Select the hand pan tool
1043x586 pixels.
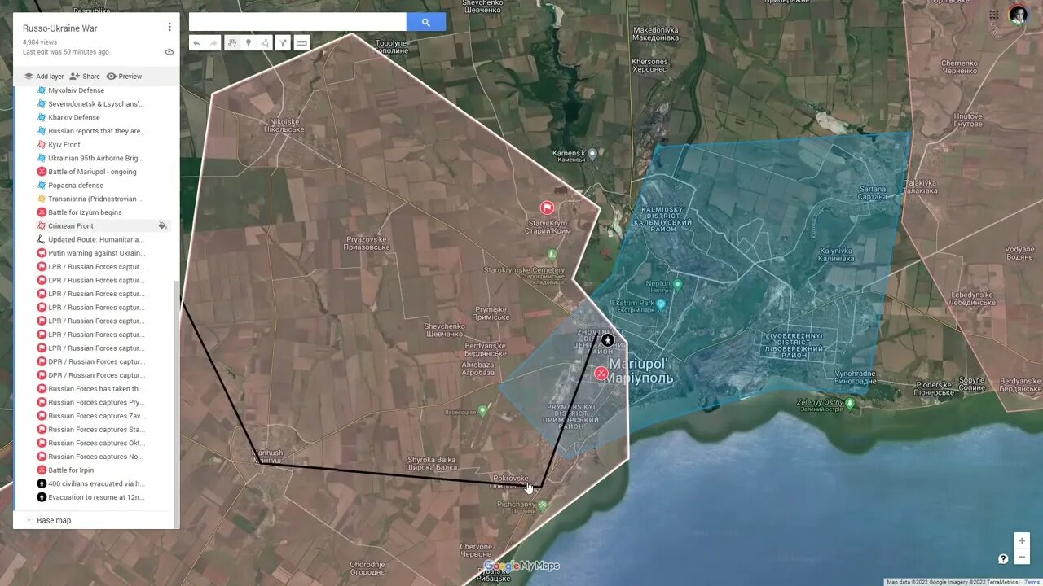click(232, 43)
